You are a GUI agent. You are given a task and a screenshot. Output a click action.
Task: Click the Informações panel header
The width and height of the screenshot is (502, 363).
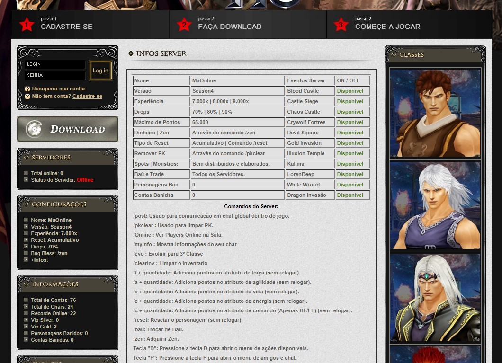point(68,284)
